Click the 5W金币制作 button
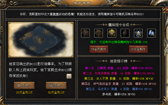The image size is (168, 105). pyautogui.click(x=99, y=49)
